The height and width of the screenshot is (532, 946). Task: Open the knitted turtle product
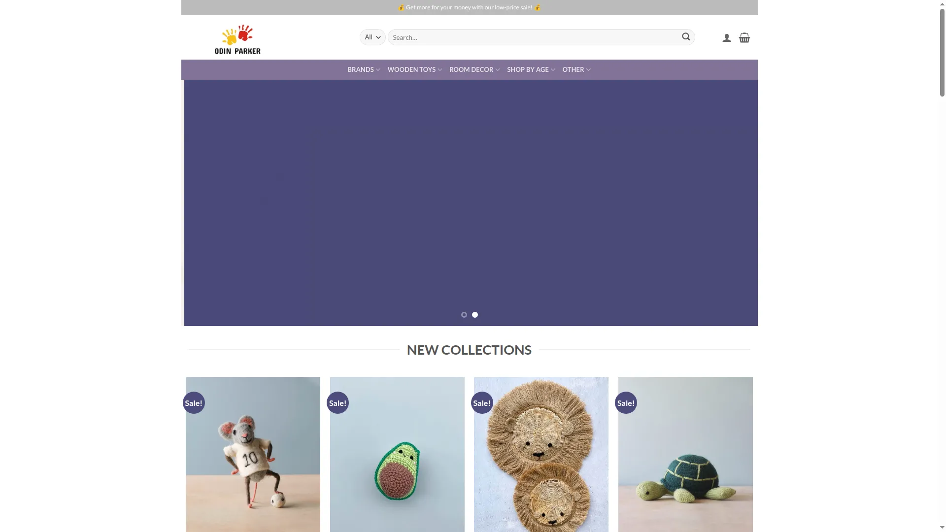click(x=685, y=454)
